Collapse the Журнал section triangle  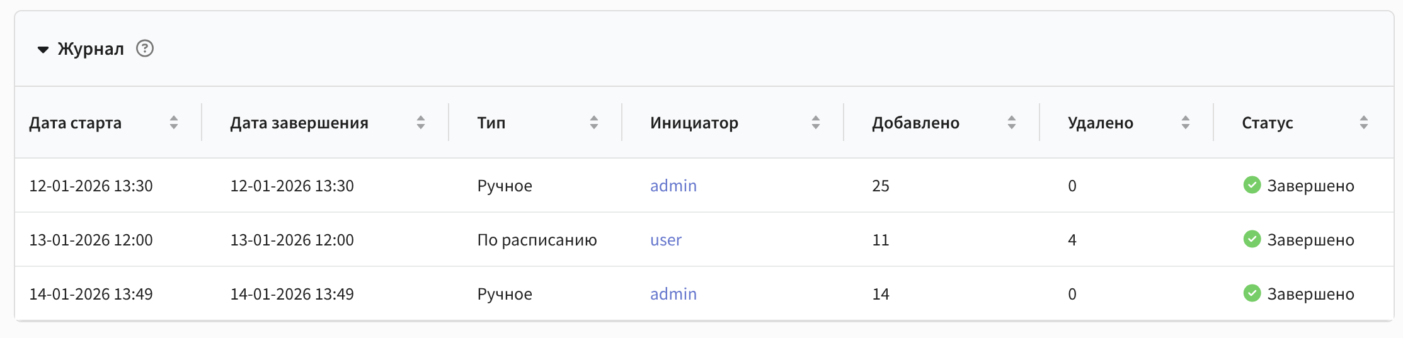(x=43, y=49)
